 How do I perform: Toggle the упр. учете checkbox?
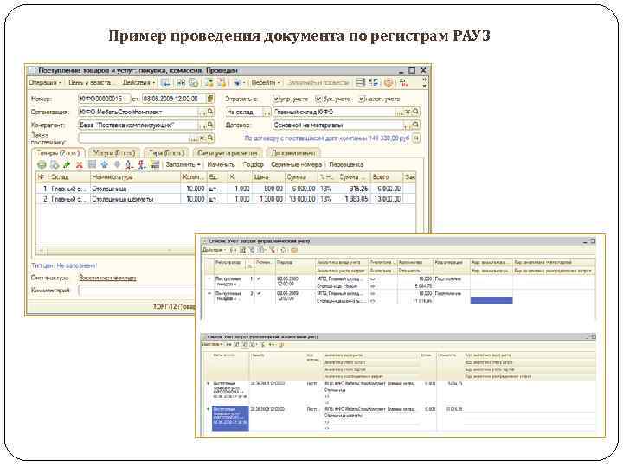click(x=276, y=99)
